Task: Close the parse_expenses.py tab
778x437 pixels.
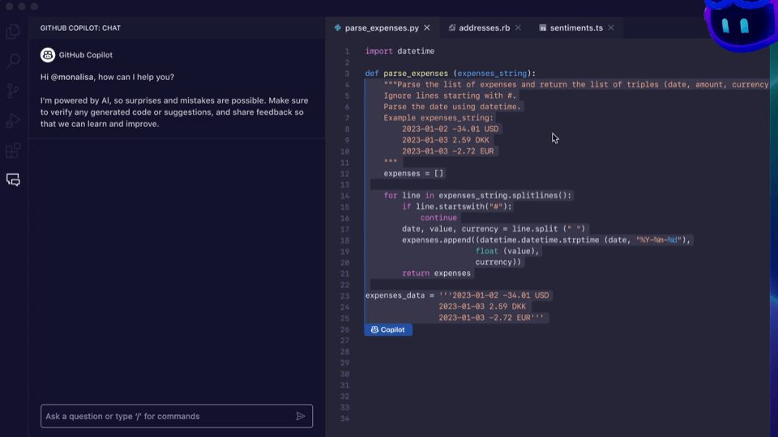Action: 427,28
